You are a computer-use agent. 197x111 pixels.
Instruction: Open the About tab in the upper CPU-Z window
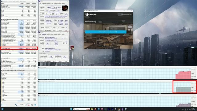63,3
